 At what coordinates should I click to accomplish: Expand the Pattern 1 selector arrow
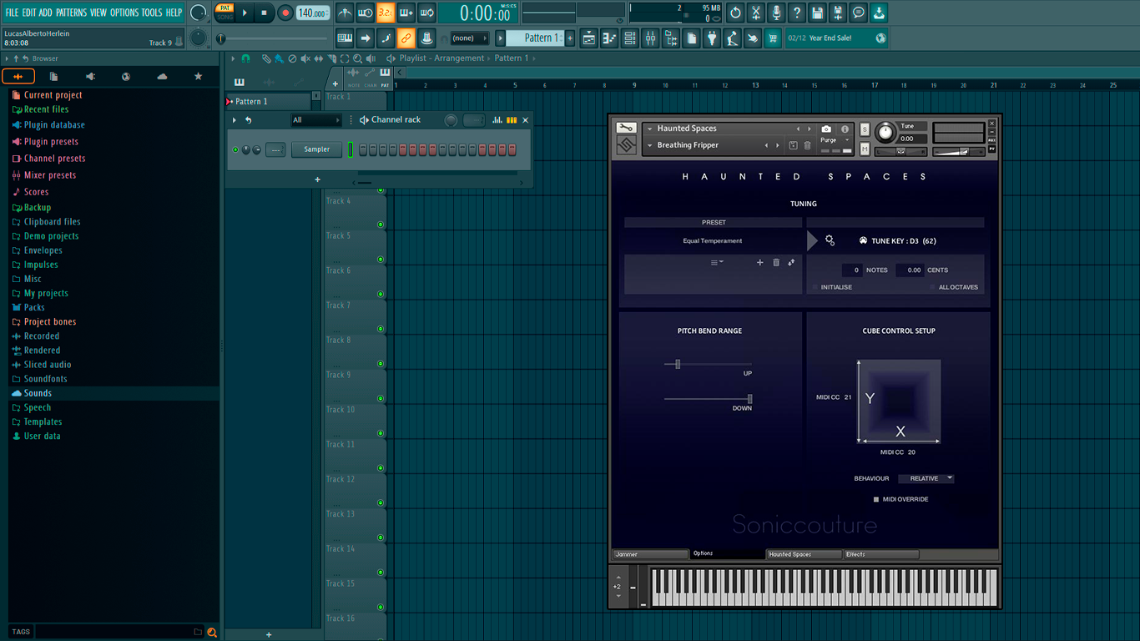click(501, 38)
